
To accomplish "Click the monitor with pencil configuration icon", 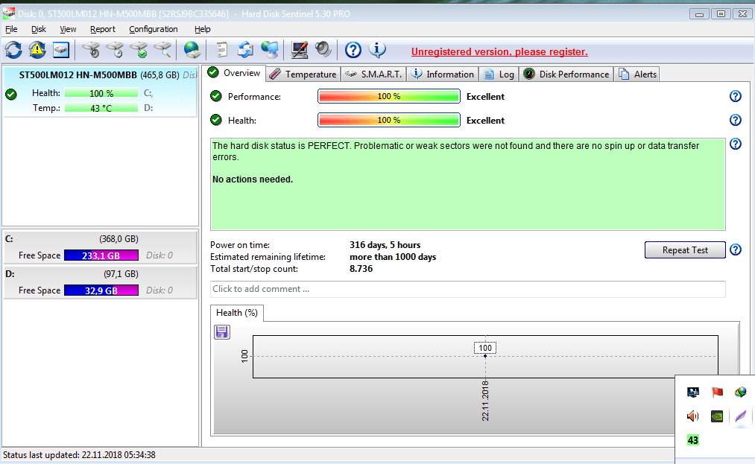I will pyautogui.click(x=300, y=50).
